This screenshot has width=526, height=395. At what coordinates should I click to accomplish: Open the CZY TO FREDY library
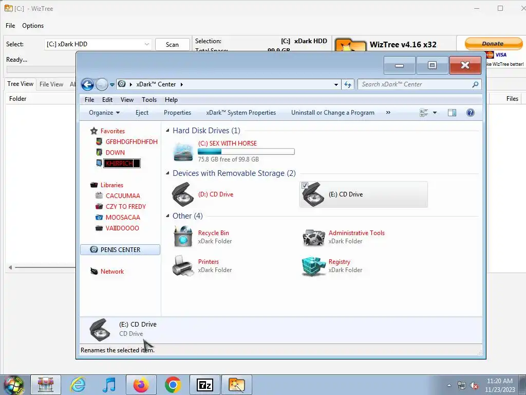tap(126, 207)
